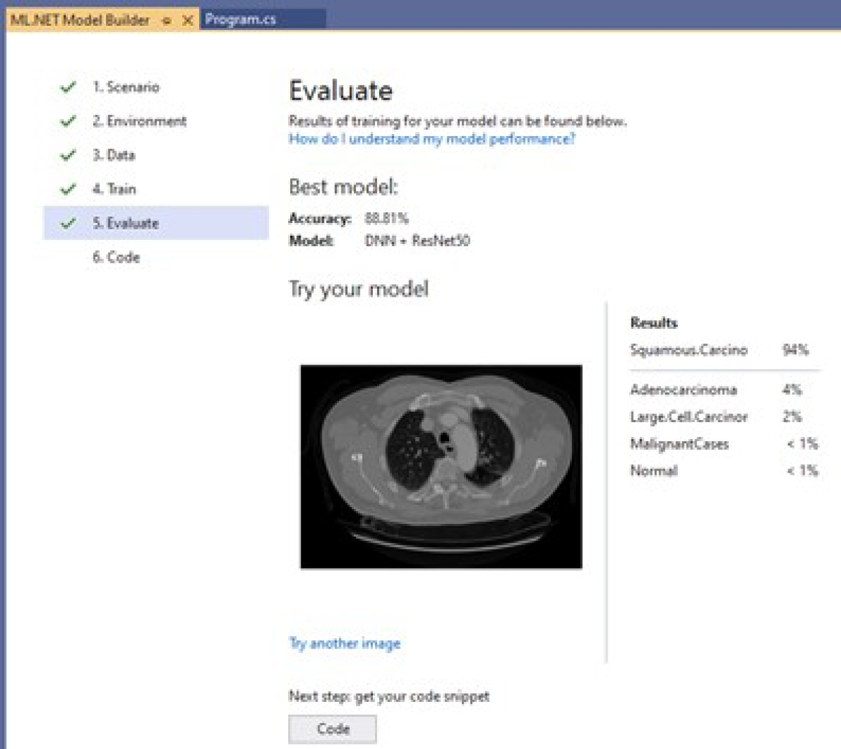Click the pin icon on ML.NET Model Builder tab

pyautogui.click(x=166, y=20)
